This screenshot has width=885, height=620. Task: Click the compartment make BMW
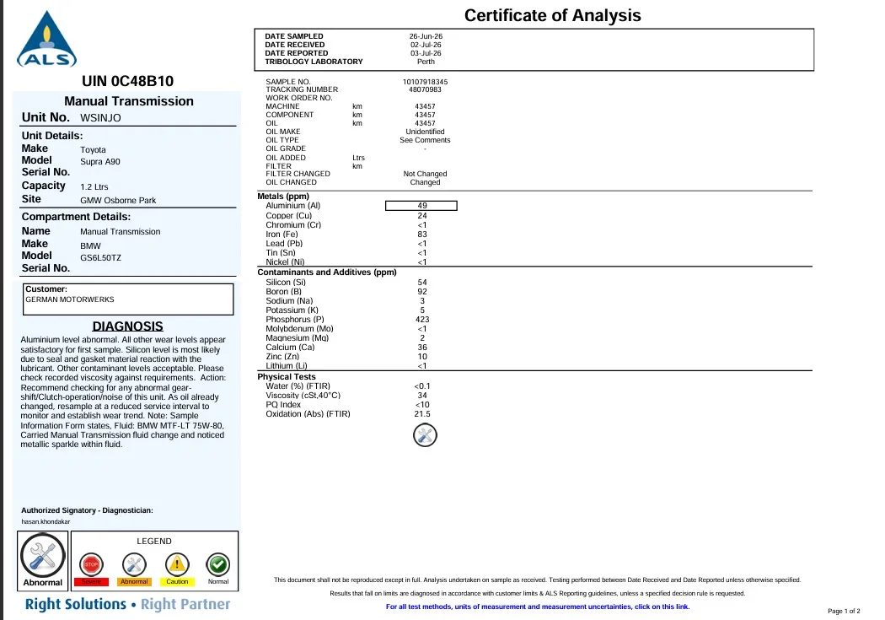tap(90, 246)
